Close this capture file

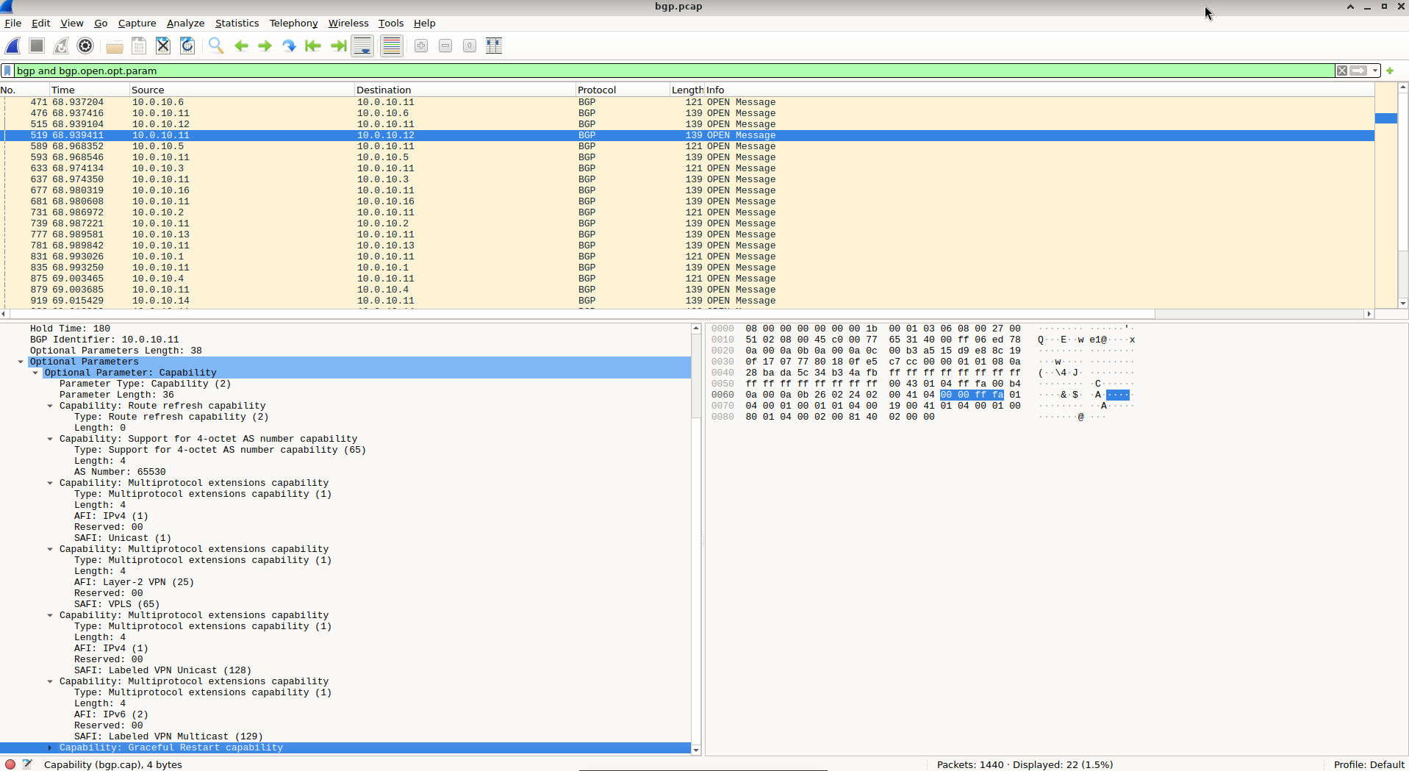coord(163,46)
